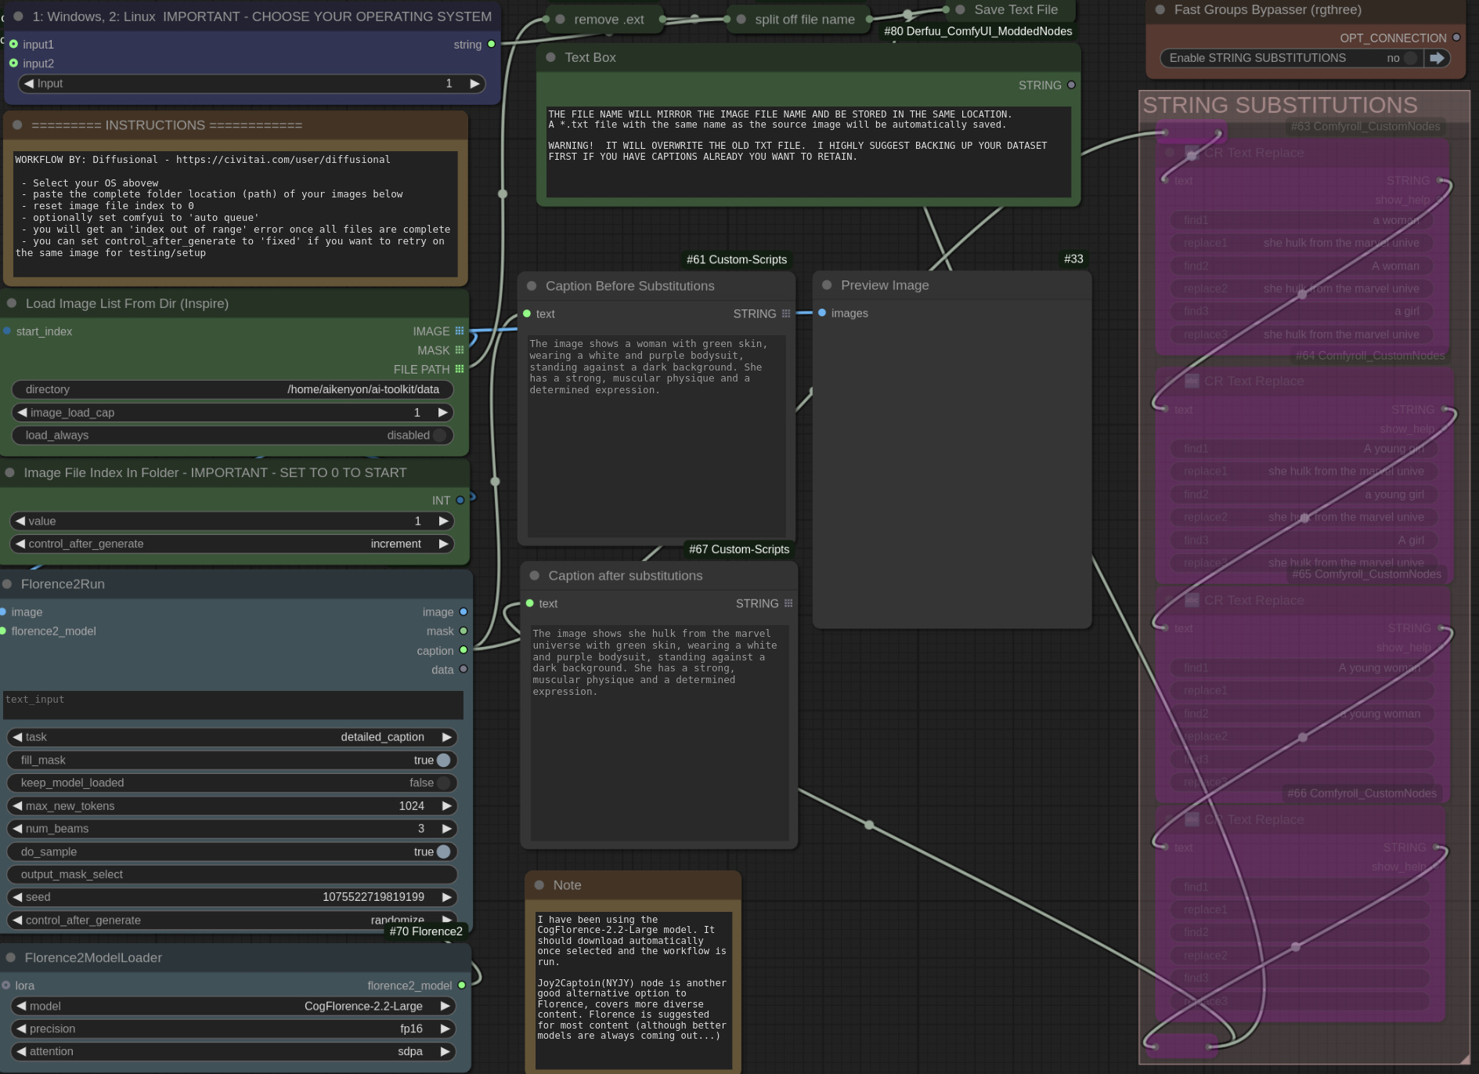The width and height of the screenshot is (1479, 1074).
Task: Collapse the Note node via its title dot
Action: [539, 884]
